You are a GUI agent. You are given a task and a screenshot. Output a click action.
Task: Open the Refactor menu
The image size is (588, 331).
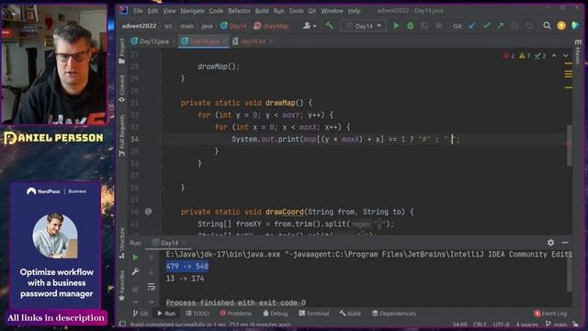pyautogui.click(x=239, y=10)
